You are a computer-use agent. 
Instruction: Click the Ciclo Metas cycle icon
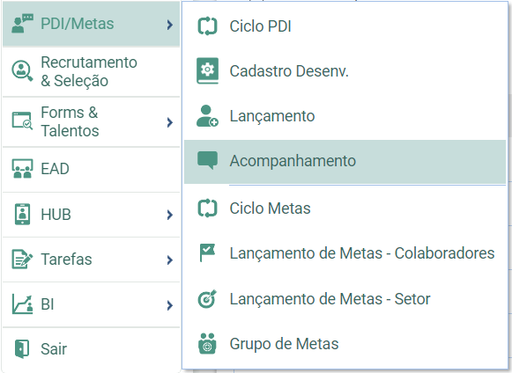coord(207,208)
